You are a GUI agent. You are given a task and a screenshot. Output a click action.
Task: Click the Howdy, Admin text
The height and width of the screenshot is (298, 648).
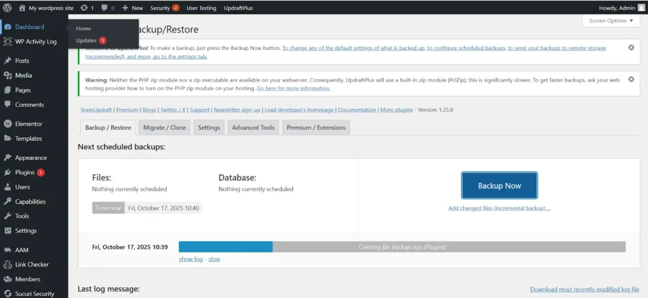616,8
